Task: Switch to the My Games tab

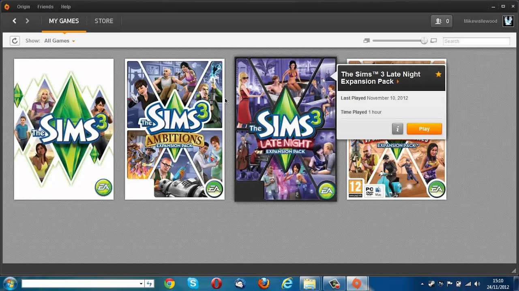Action: pyautogui.click(x=64, y=21)
